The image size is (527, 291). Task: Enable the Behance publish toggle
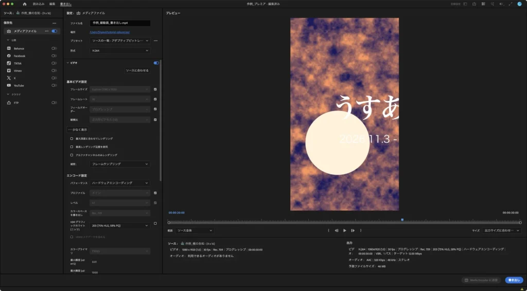coord(54,48)
